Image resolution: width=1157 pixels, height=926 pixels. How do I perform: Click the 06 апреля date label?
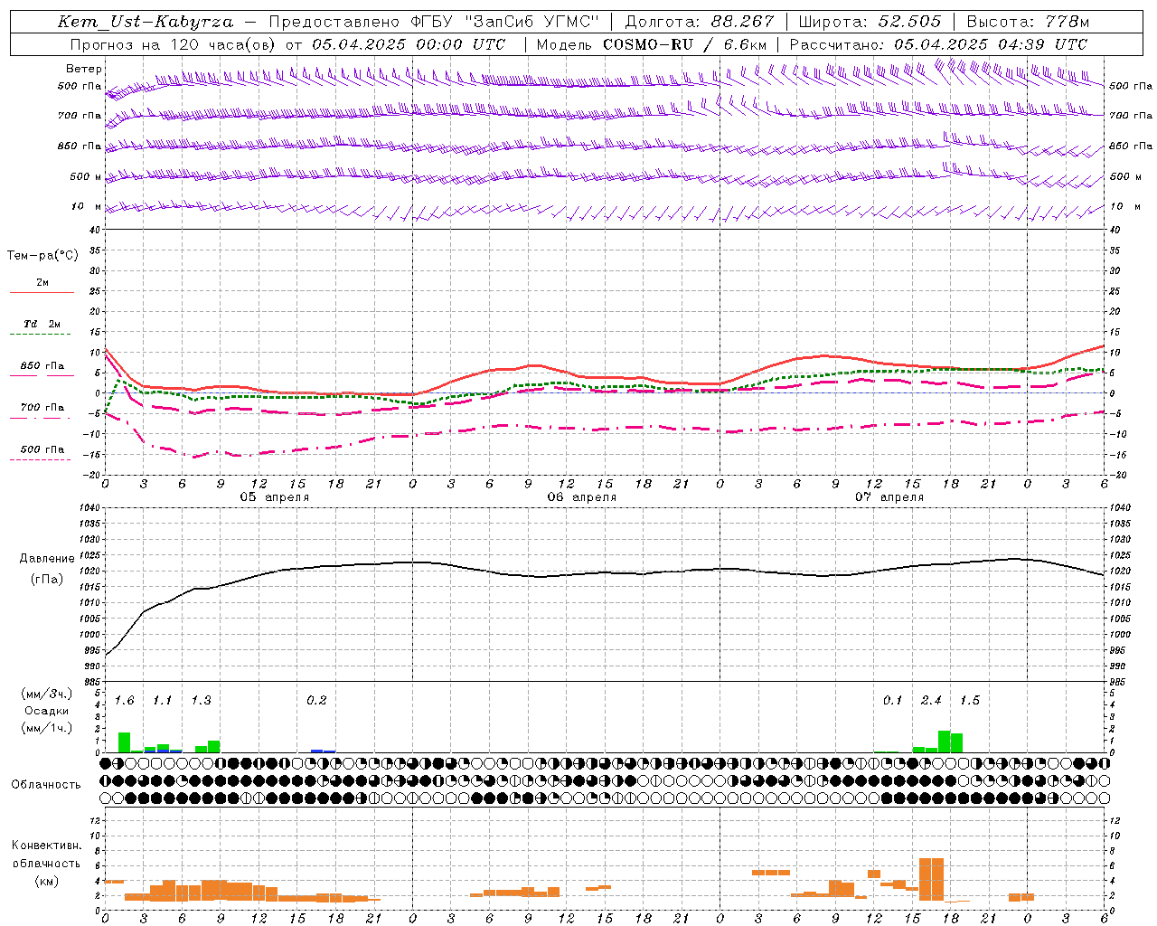(582, 497)
